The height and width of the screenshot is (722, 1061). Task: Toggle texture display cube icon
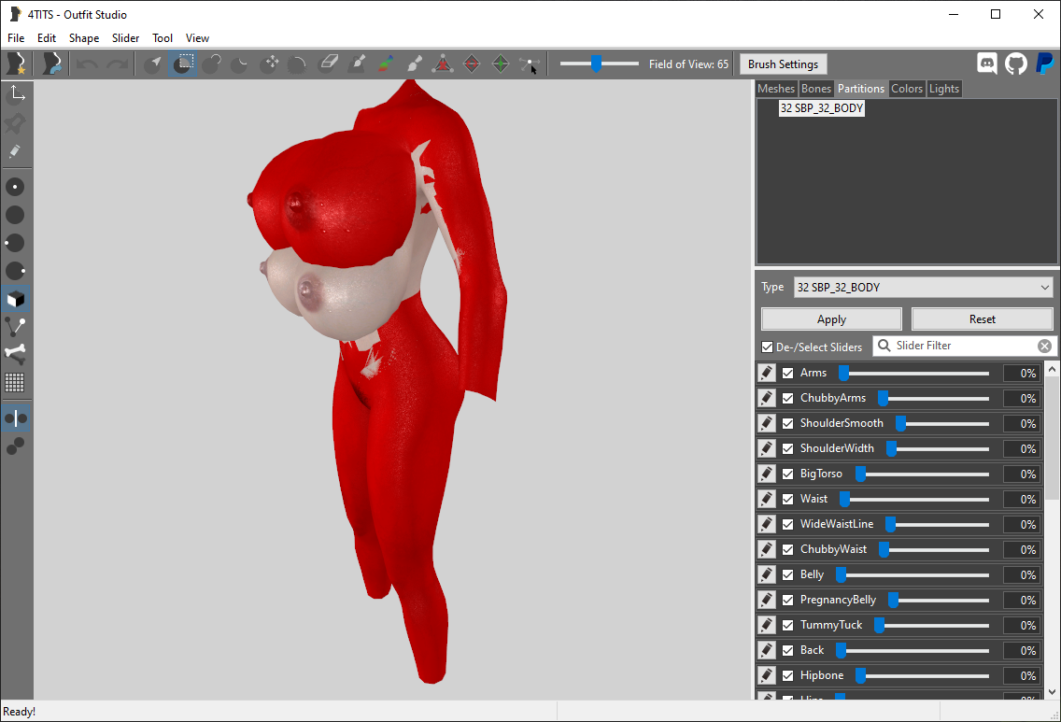tap(16, 299)
